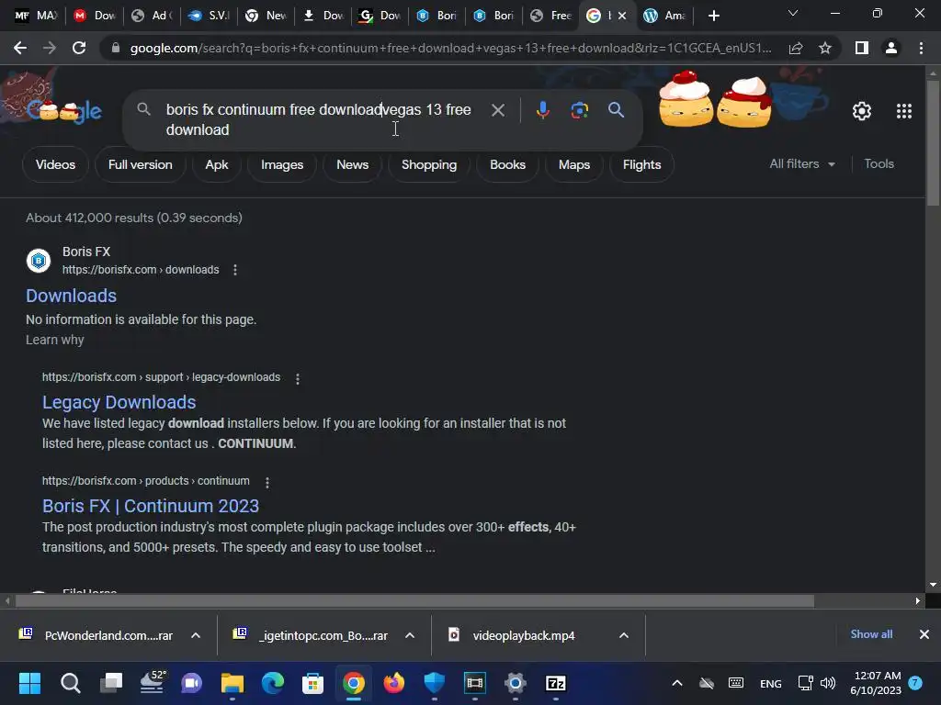Image resolution: width=941 pixels, height=705 pixels.
Task: Open Boris FX | Continuum 2023 result
Action: pos(151,506)
